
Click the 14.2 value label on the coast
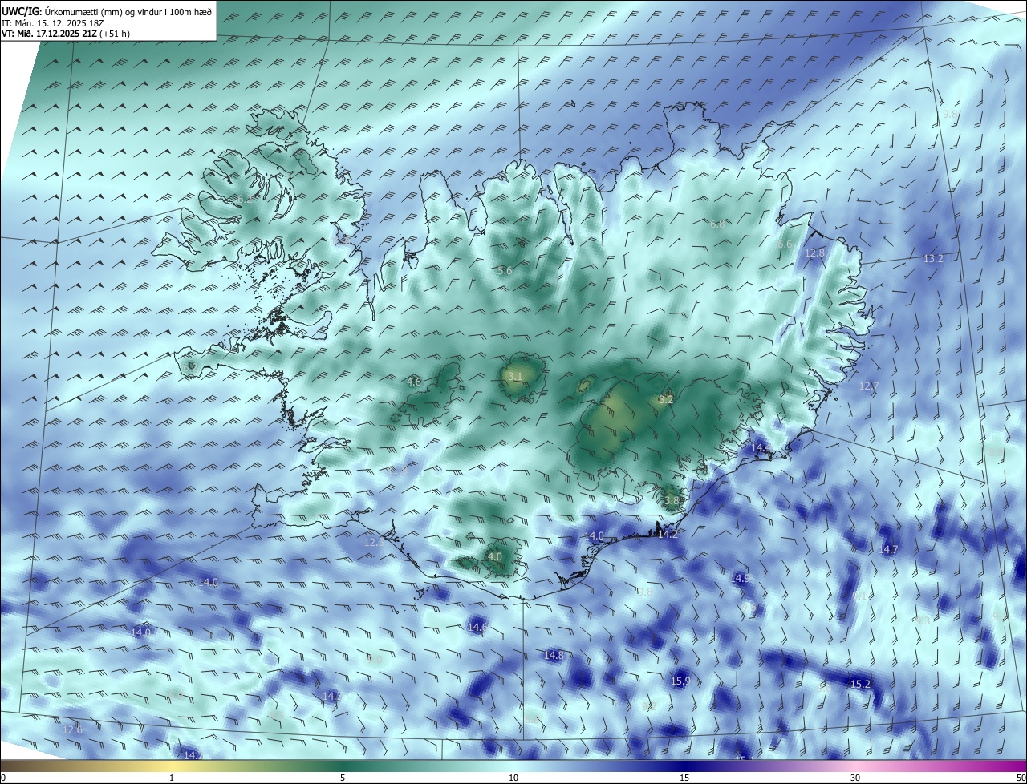668,533
